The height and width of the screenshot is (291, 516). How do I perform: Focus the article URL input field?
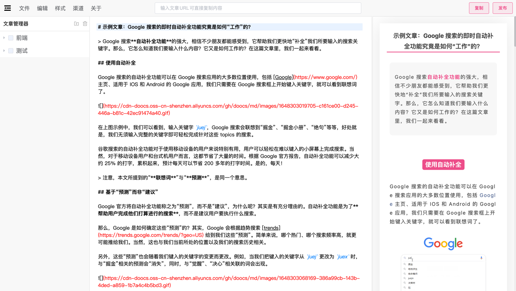258,8
